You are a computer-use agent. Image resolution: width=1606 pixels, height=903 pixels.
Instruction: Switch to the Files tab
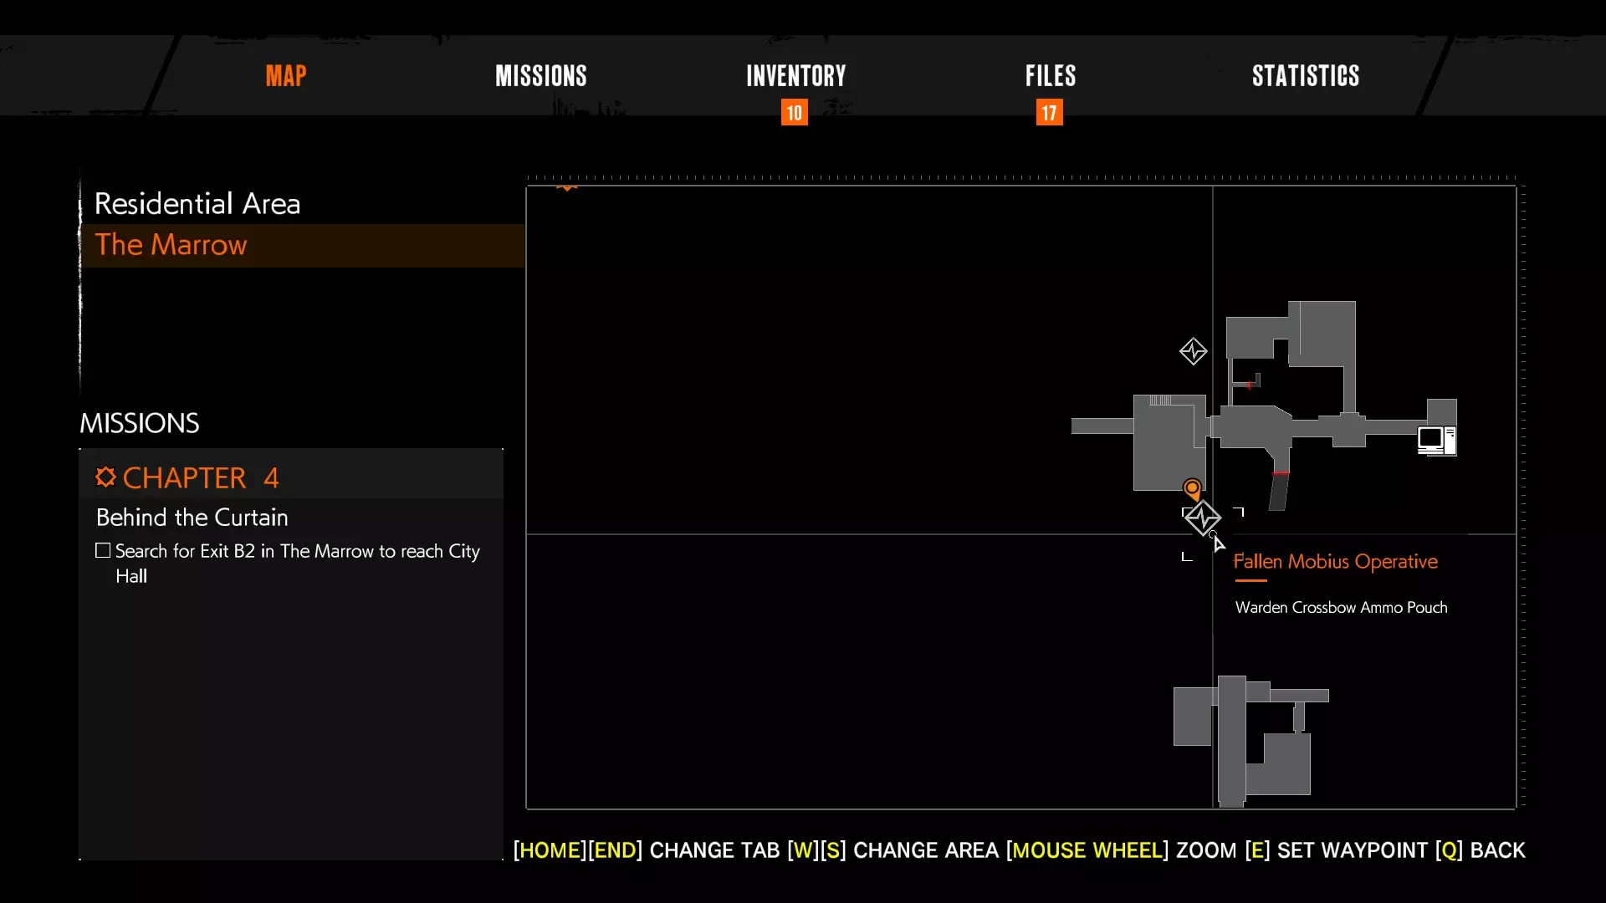[1050, 76]
